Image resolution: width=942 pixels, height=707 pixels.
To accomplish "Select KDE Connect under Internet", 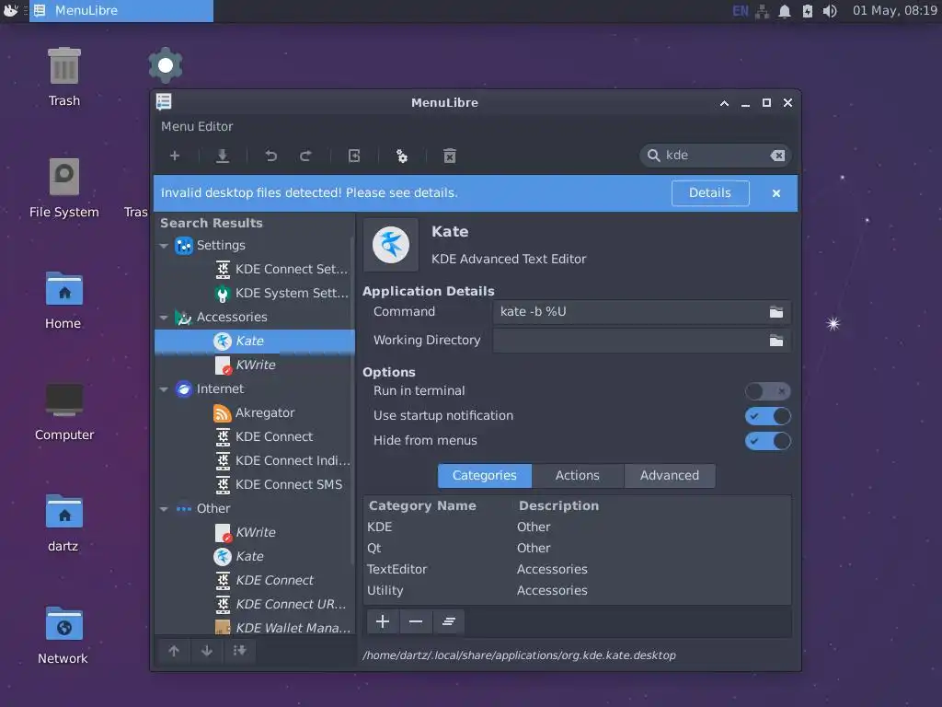I will pos(255,437).
